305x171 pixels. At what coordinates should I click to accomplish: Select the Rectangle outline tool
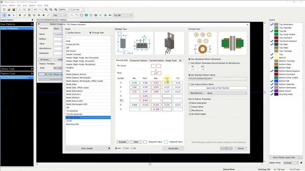[81, 15]
